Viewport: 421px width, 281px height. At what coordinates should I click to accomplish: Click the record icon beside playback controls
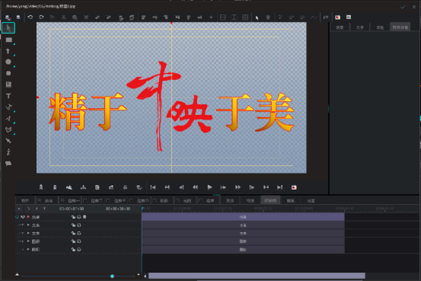(x=294, y=187)
